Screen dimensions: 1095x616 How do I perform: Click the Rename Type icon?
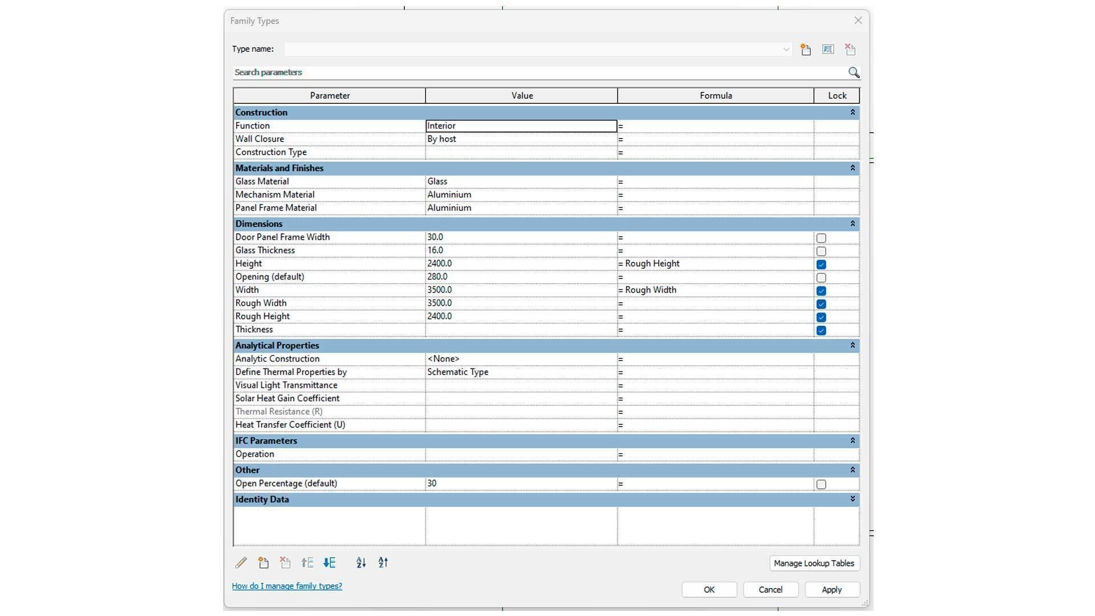[828, 50]
